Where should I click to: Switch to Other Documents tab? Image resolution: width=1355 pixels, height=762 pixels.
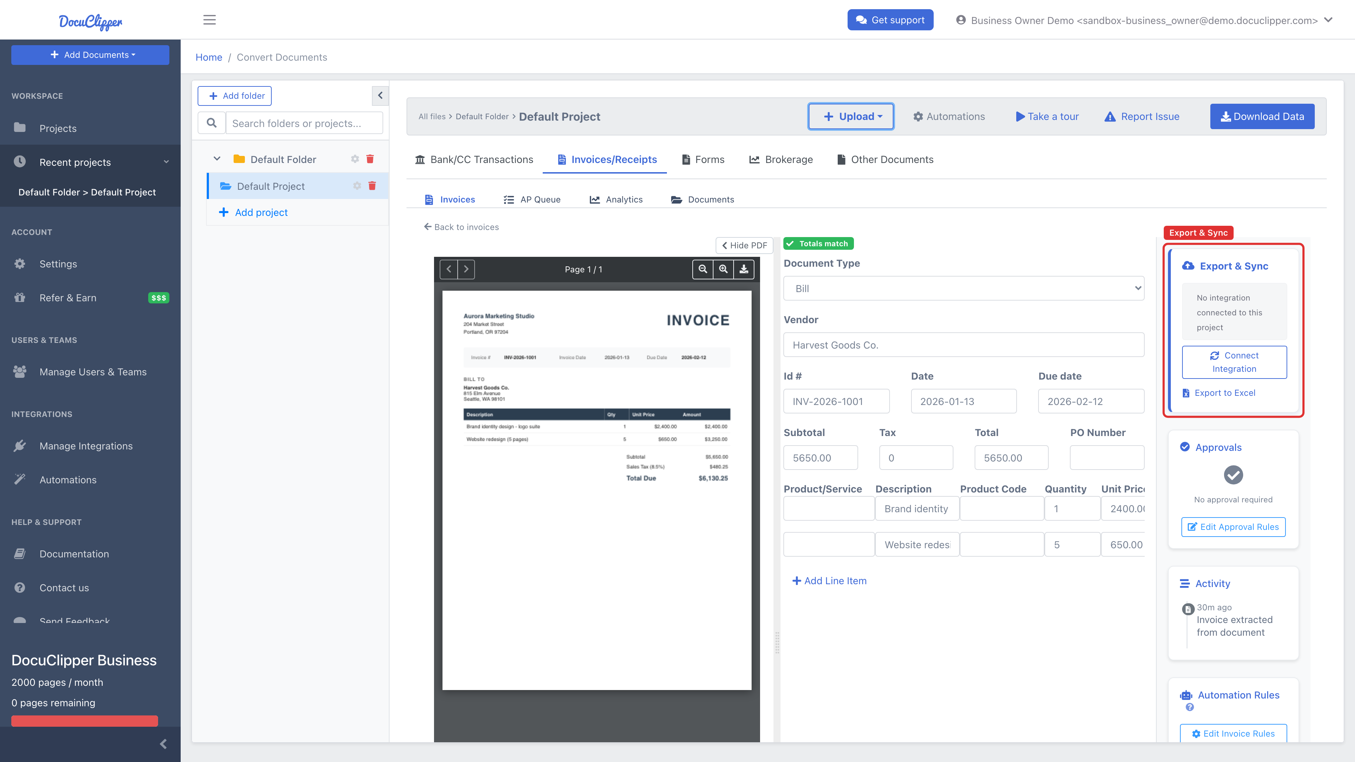885,159
